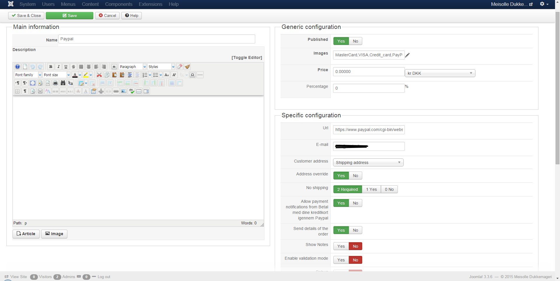Select '1 Yes' for No shipping
The height and width of the screenshot is (281, 560).
(371, 189)
